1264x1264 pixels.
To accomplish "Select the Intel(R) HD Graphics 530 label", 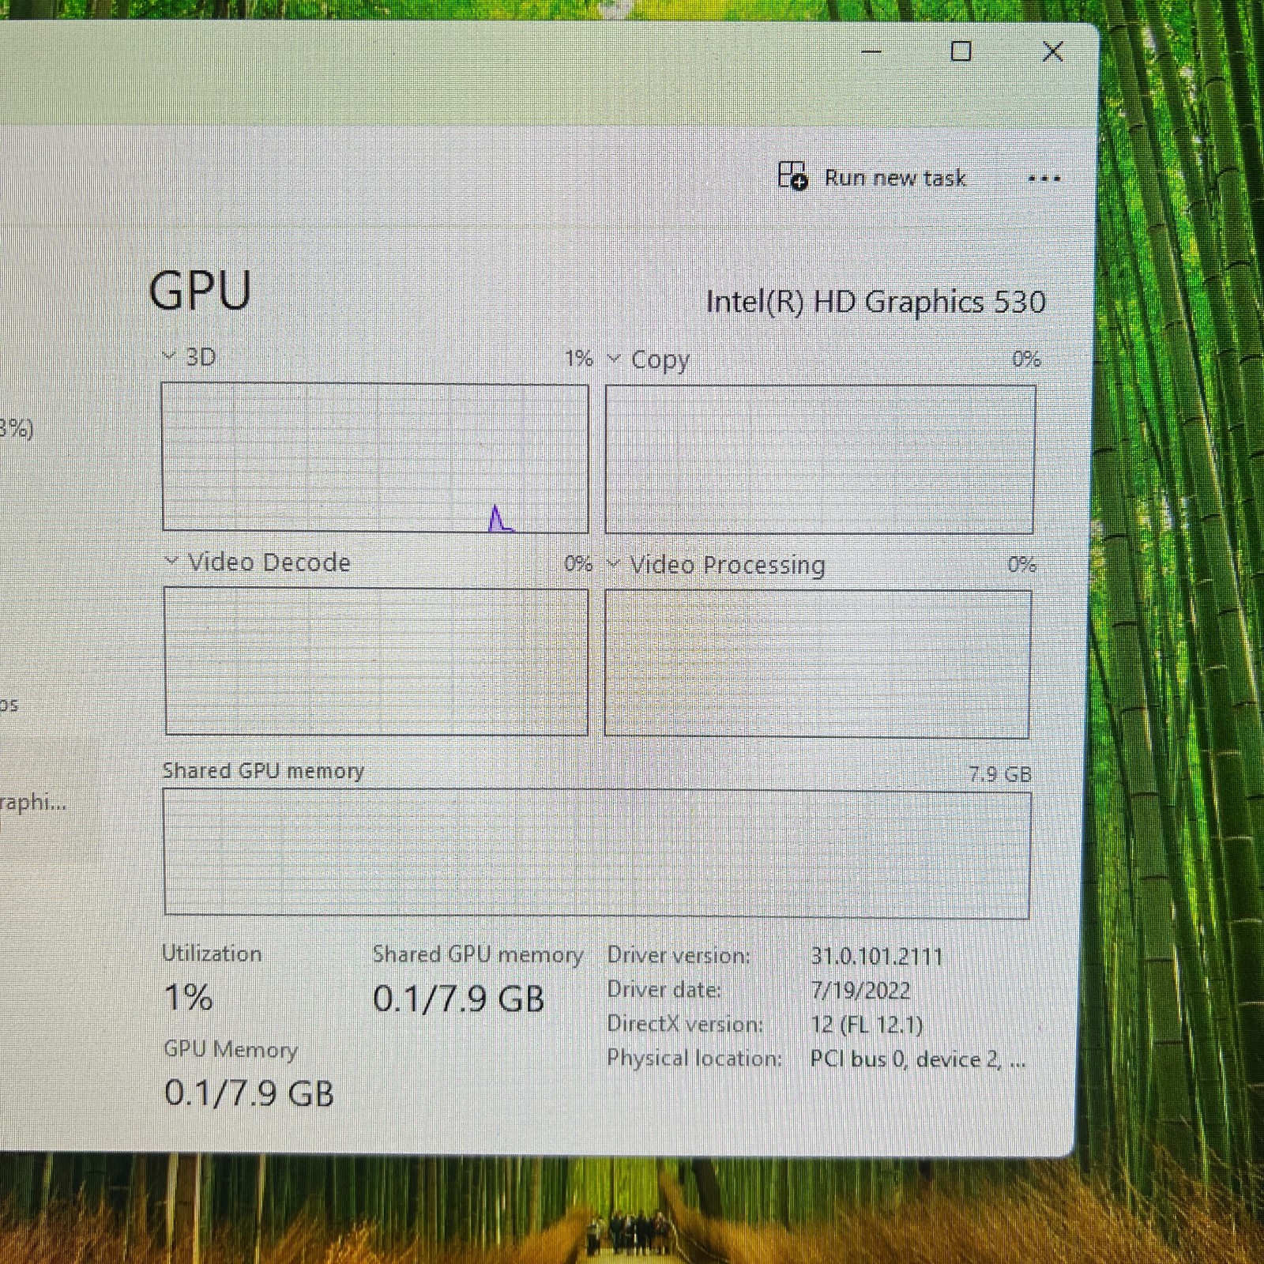I will (875, 302).
